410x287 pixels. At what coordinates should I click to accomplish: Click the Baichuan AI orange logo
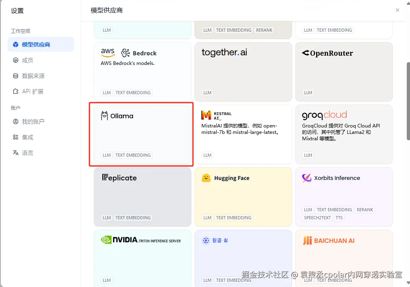[x=307, y=241]
